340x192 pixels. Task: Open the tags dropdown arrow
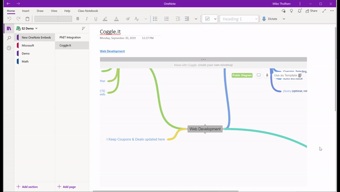pos(215,19)
